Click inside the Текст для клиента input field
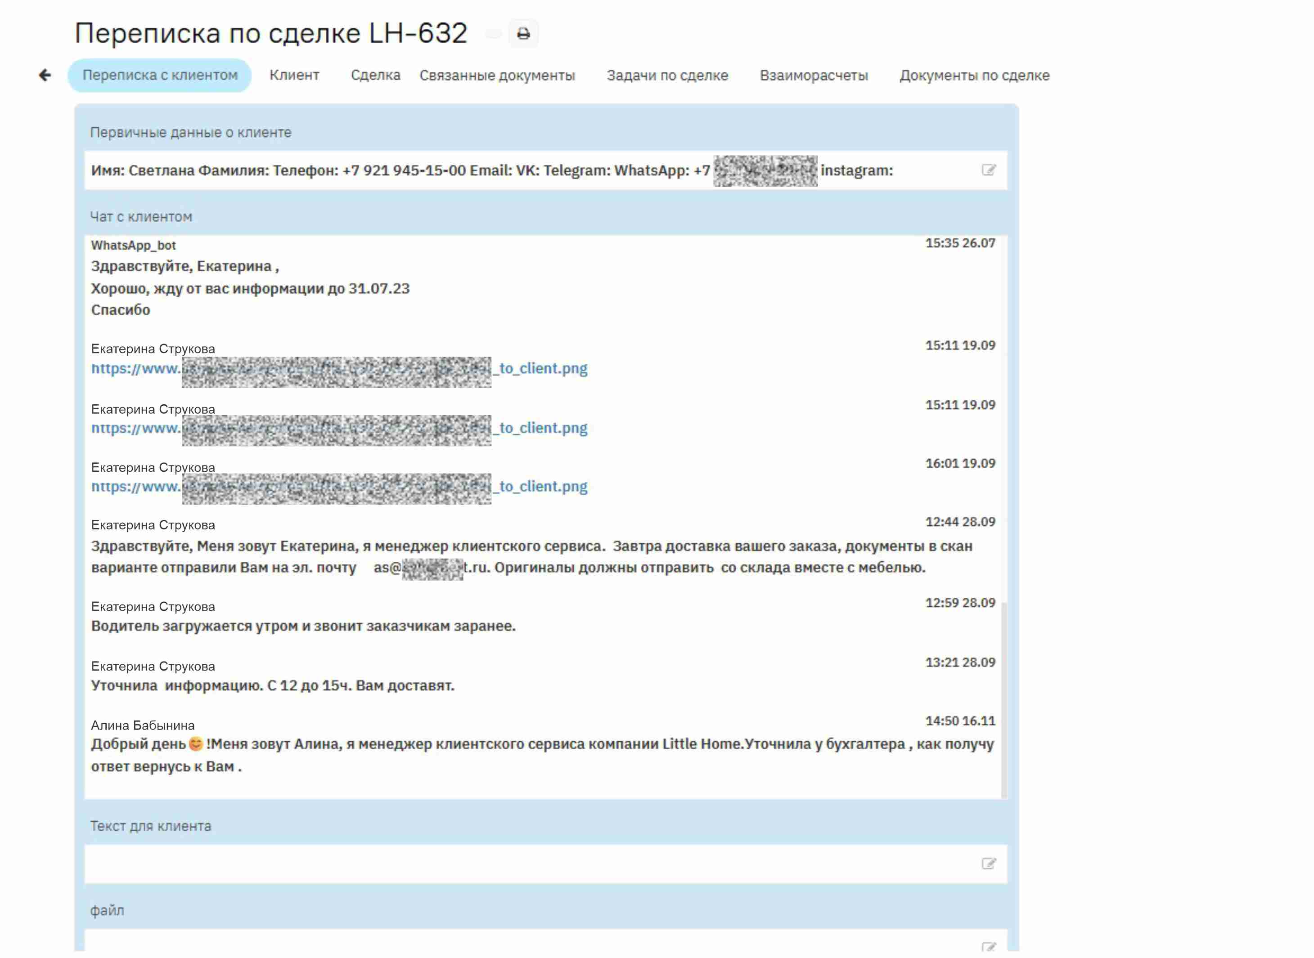Image resolution: width=1314 pixels, height=958 pixels. point(545,864)
